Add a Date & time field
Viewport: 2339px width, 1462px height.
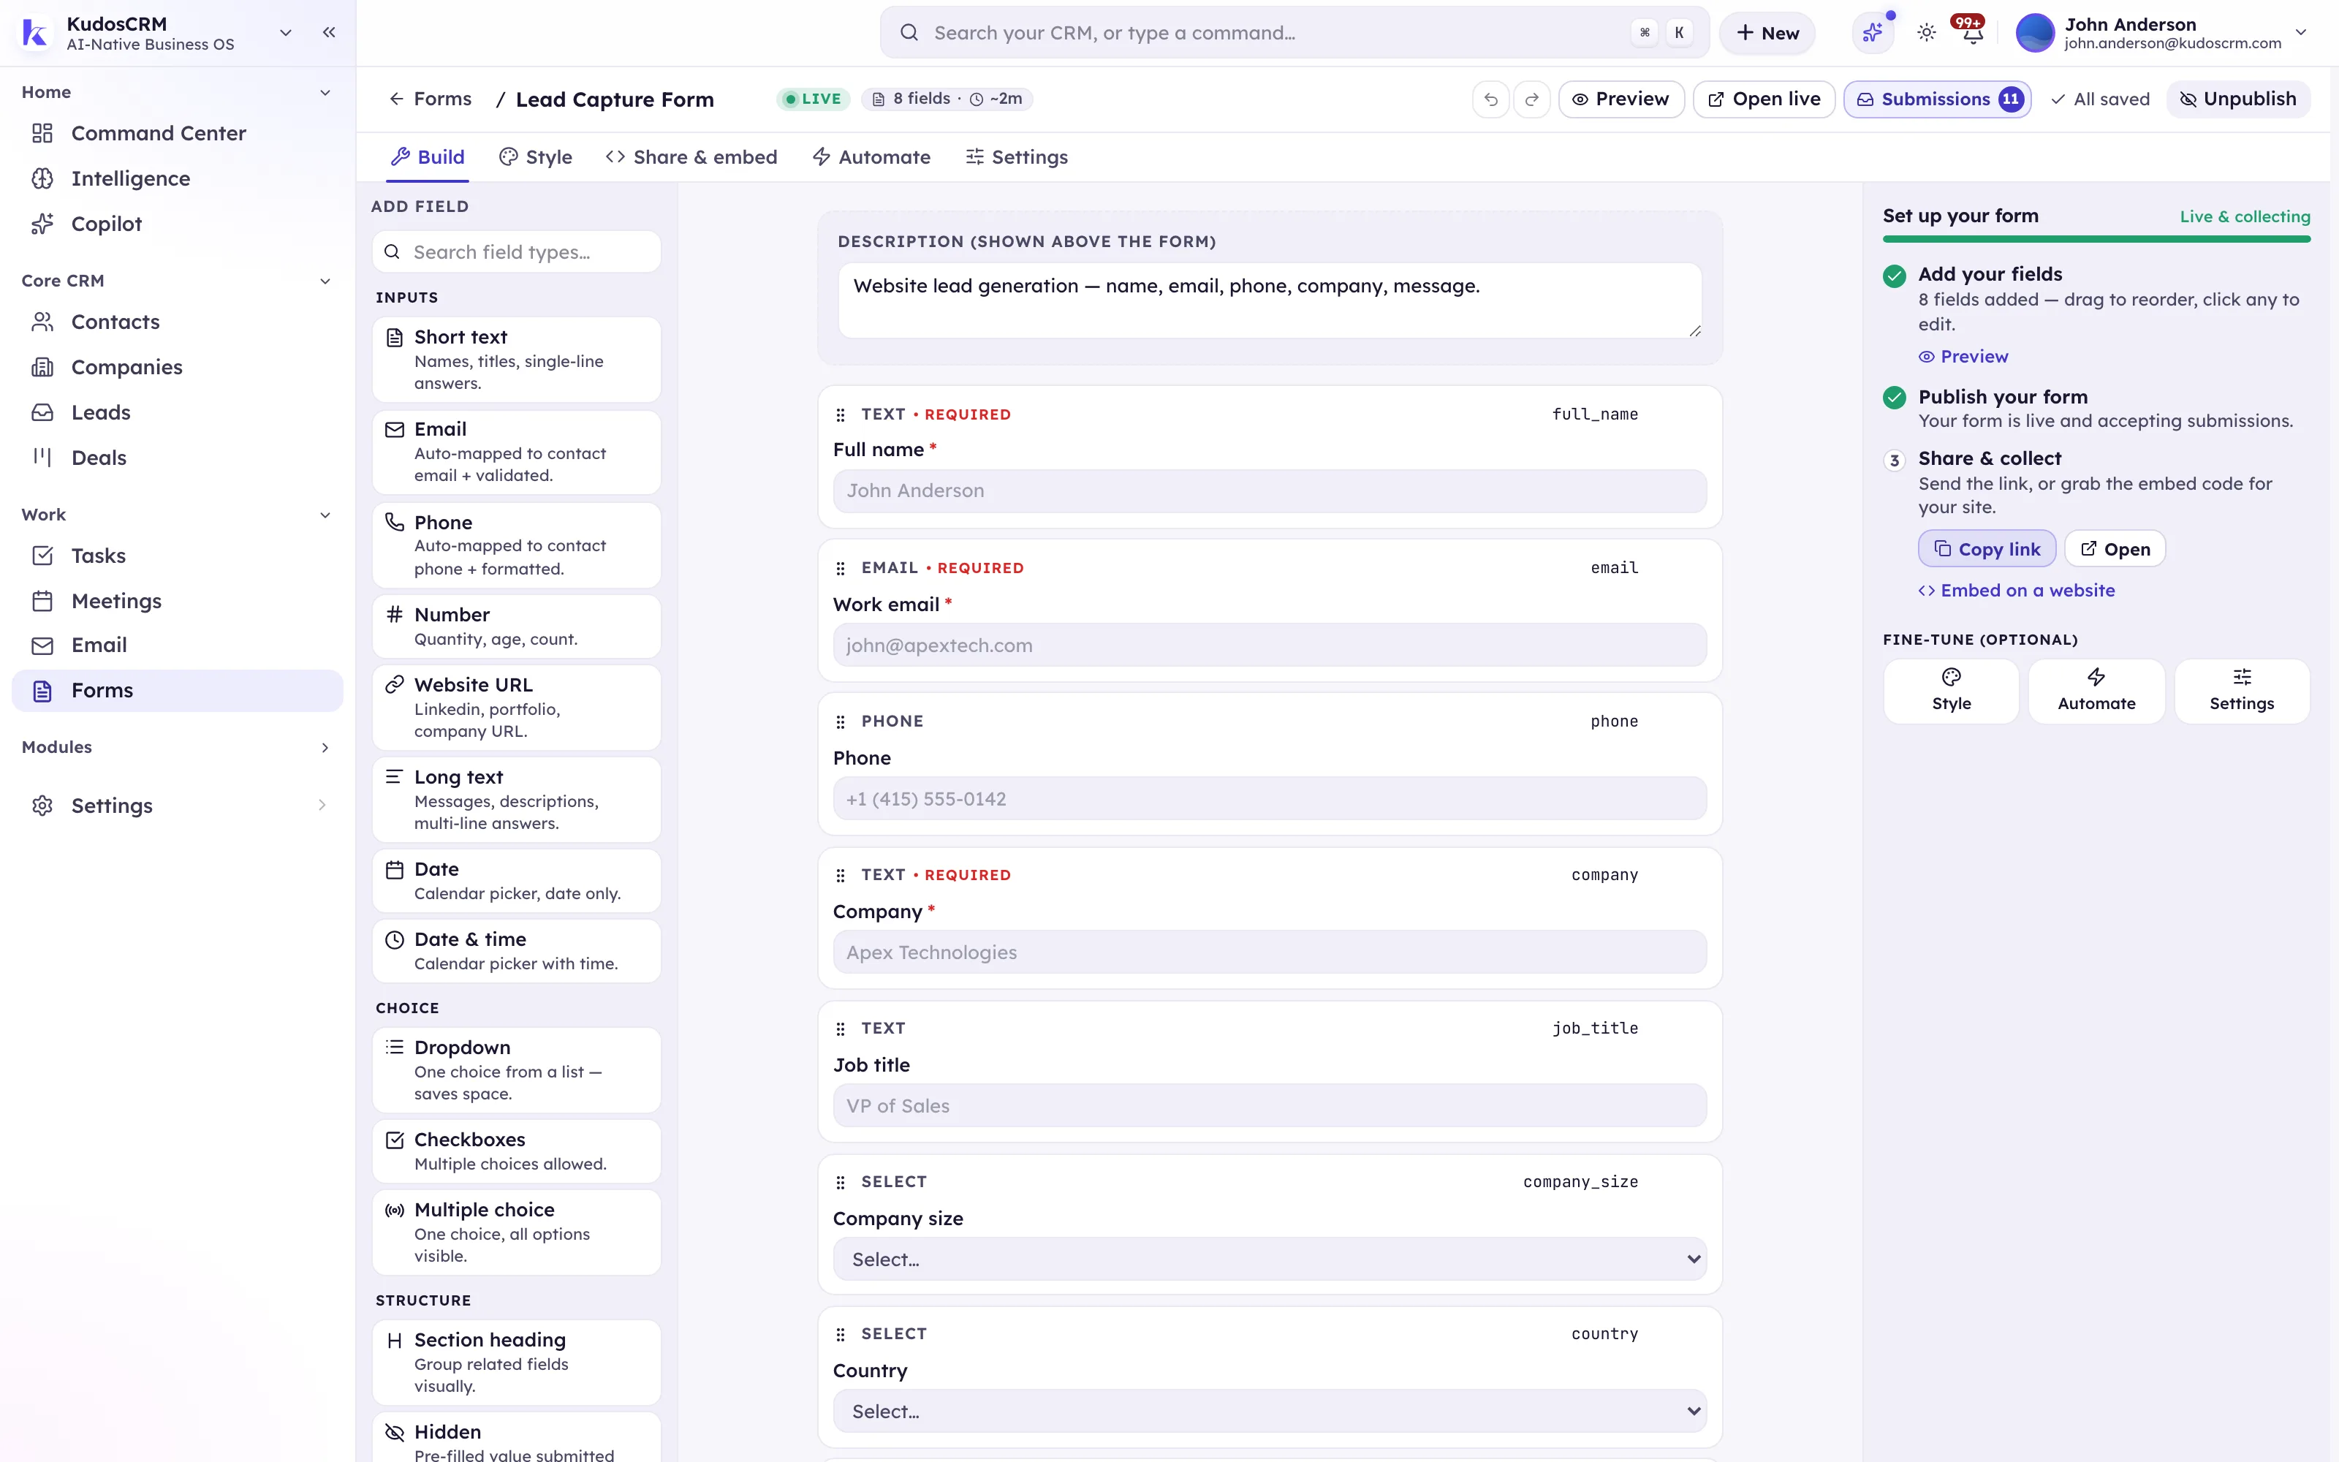pos(516,952)
